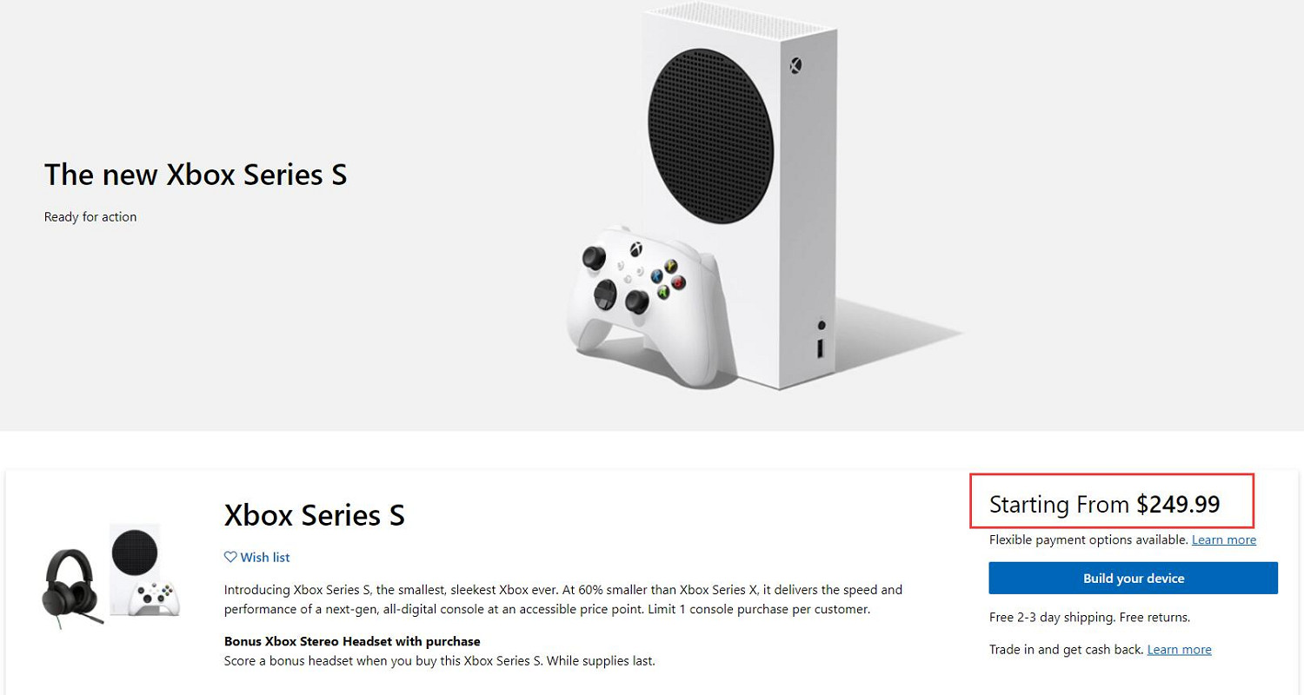Open Learn more about trade in cash back
The height and width of the screenshot is (695, 1304).
1179,649
